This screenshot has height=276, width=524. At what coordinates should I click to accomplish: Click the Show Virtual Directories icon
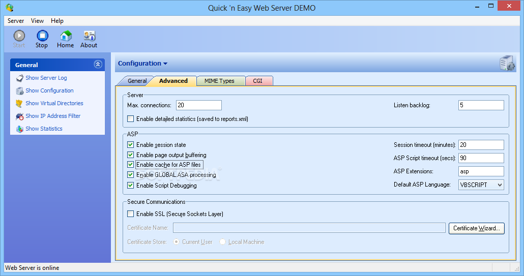click(20, 104)
